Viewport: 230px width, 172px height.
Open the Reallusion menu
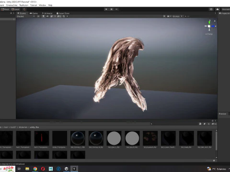click(24, 5)
